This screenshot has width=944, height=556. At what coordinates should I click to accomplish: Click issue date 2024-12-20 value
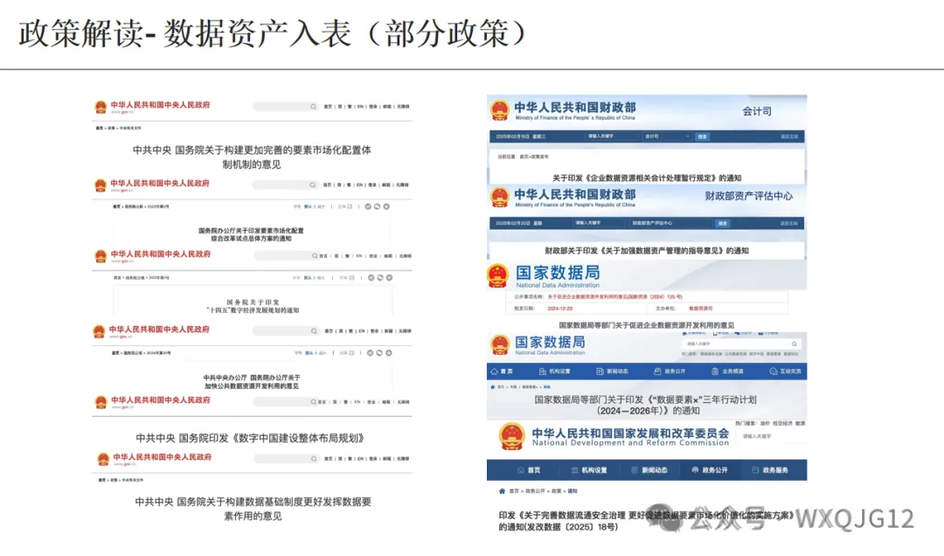[560, 308]
